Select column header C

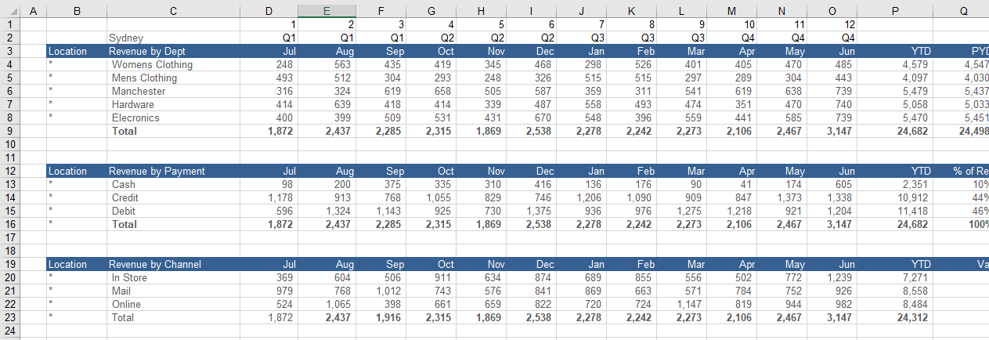[172, 11]
